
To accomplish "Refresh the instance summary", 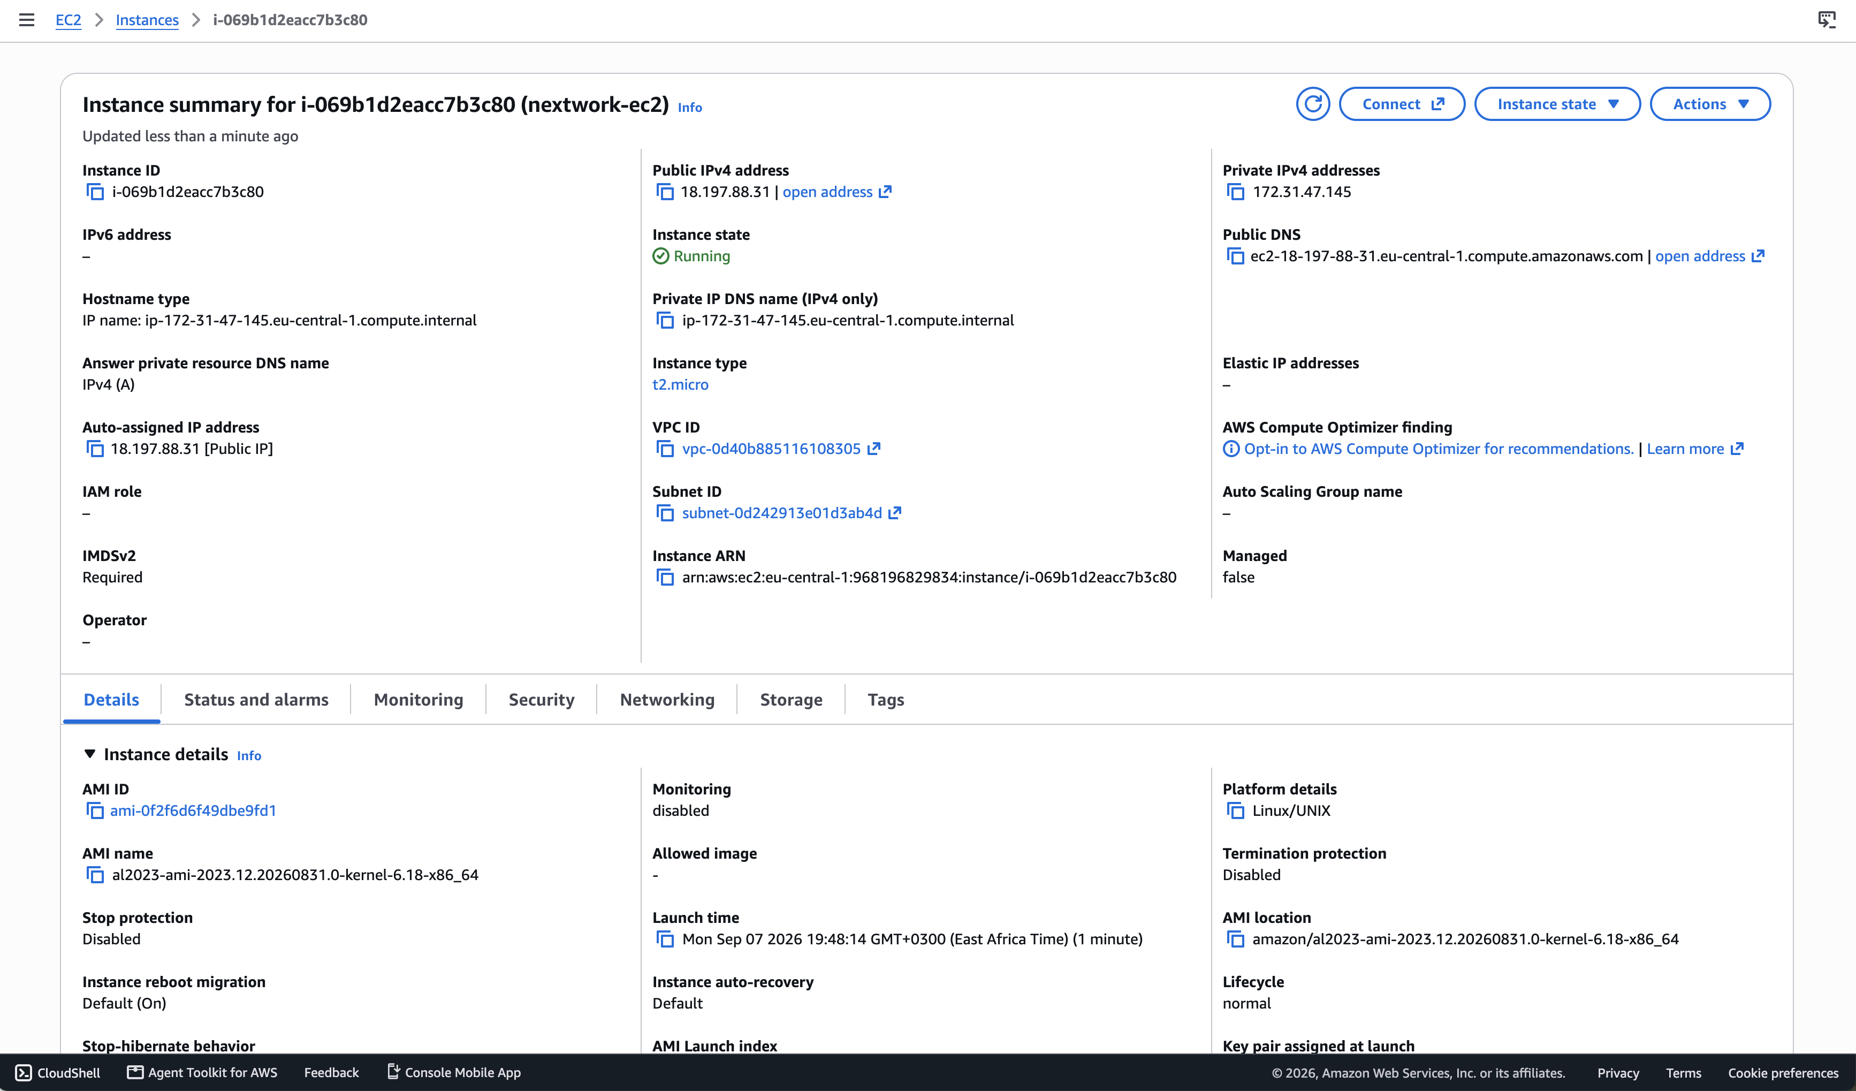I will tap(1312, 104).
